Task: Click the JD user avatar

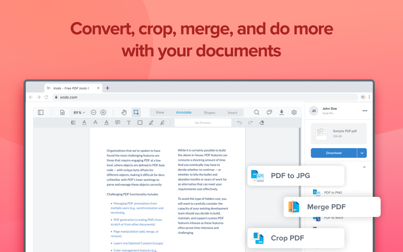Action: tap(314, 111)
